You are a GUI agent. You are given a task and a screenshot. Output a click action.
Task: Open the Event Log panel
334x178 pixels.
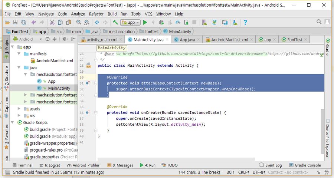pyautogui.click(x=271, y=165)
